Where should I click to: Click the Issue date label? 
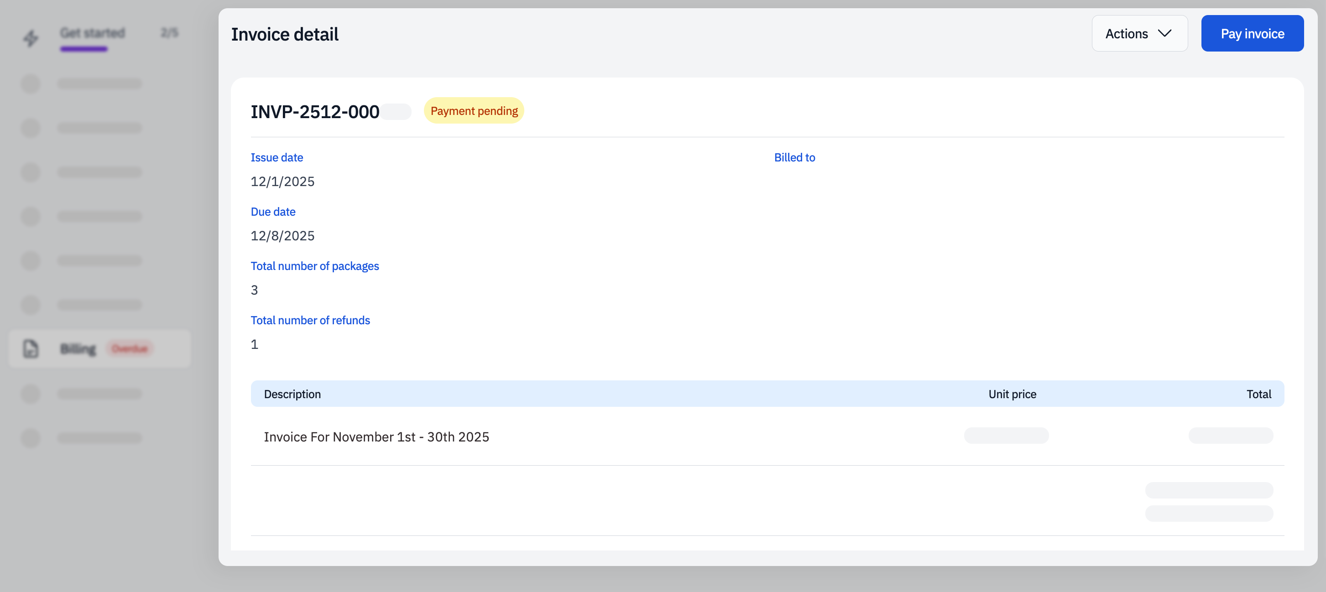point(277,157)
